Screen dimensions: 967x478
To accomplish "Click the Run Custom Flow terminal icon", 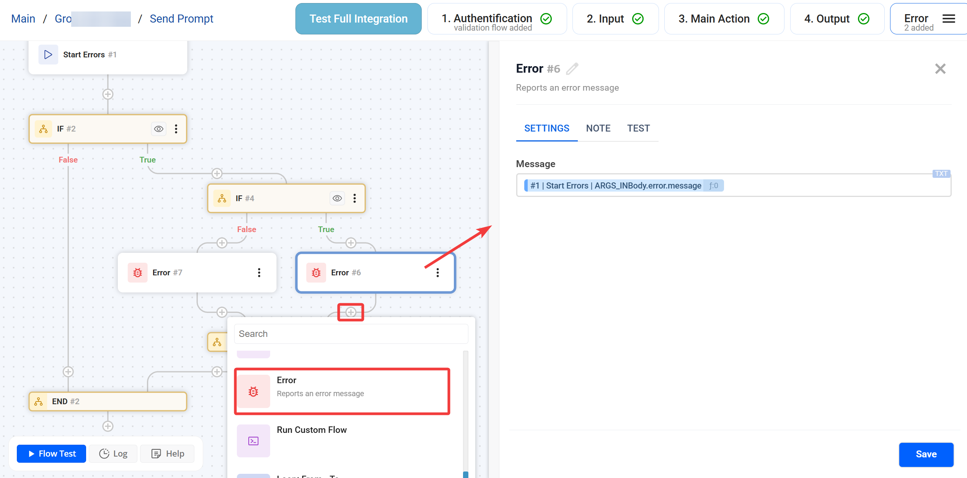I will tap(253, 441).
